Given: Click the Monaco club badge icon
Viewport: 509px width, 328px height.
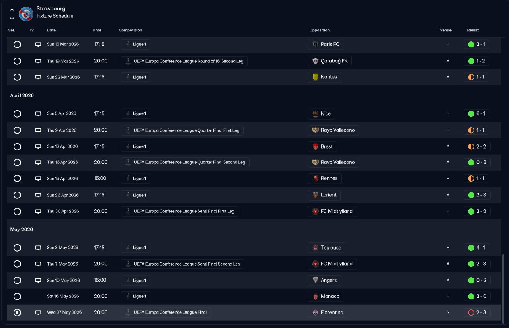Looking at the screenshot, I should [316, 297].
